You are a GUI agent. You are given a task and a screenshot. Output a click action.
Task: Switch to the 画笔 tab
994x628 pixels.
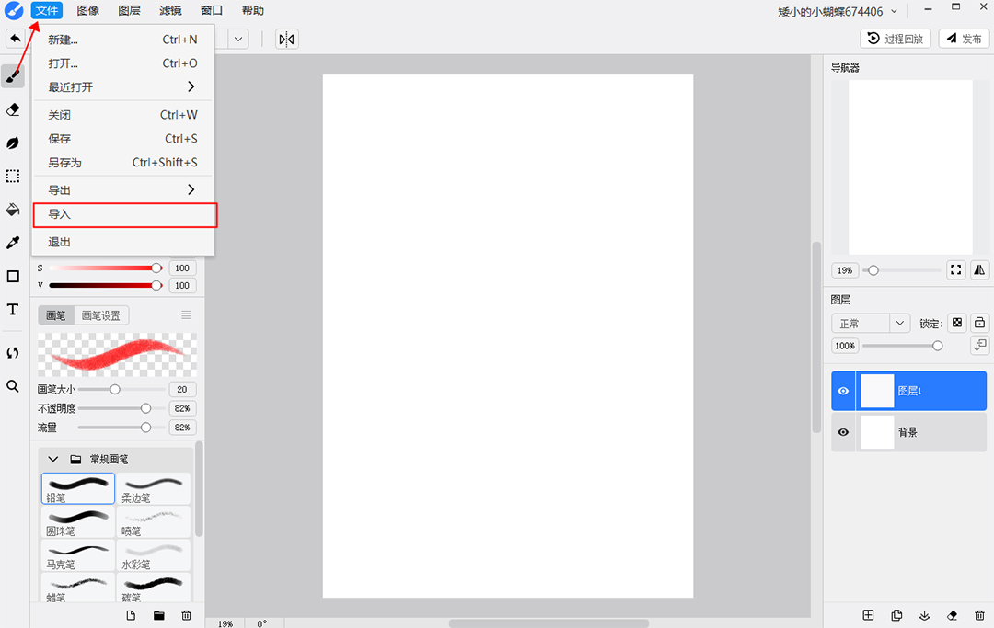[56, 315]
